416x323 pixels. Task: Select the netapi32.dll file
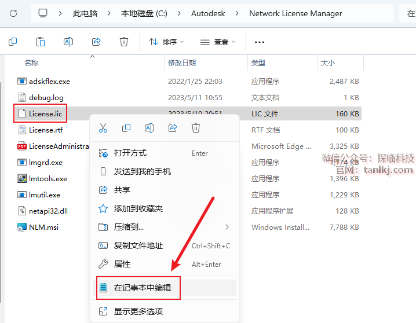(x=48, y=211)
